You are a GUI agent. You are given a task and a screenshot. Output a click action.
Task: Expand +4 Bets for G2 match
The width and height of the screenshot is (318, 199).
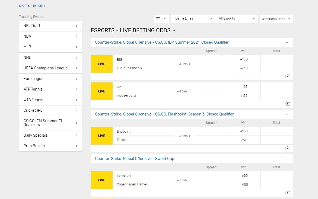(x=183, y=91)
